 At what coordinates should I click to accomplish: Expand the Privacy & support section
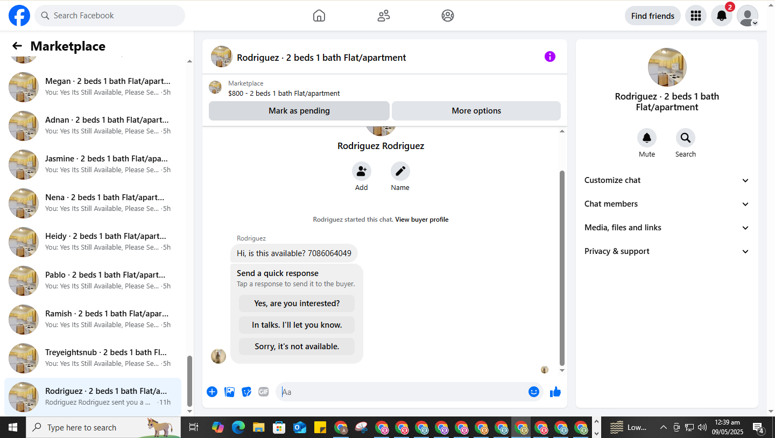pos(667,251)
